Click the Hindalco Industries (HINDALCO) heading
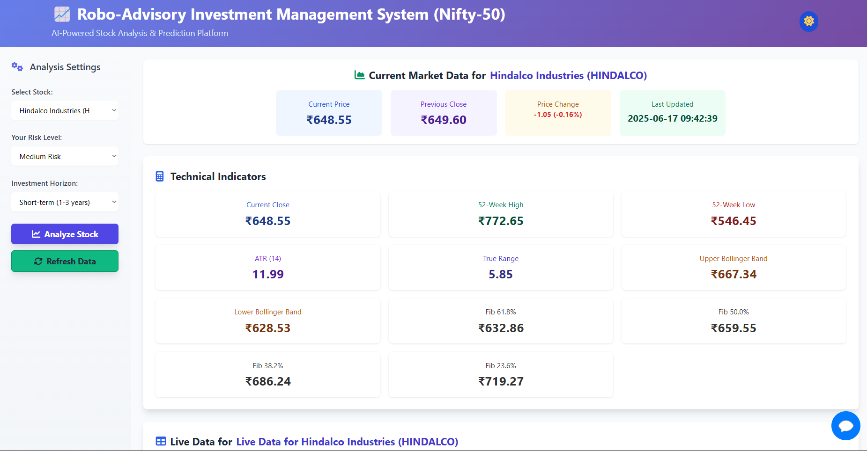 point(568,75)
